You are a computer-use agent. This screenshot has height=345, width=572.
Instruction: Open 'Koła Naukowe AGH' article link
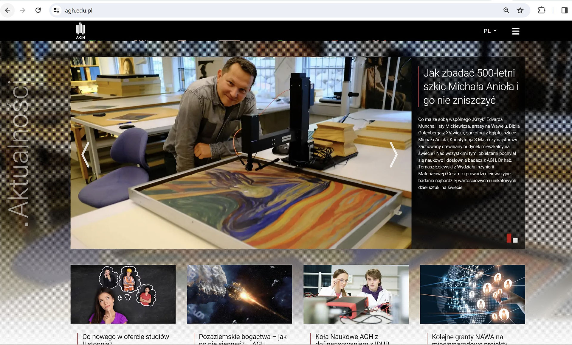pyautogui.click(x=352, y=339)
